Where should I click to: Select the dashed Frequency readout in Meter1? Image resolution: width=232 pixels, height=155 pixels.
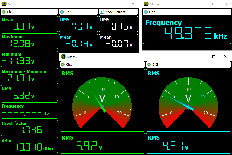click(29, 110)
